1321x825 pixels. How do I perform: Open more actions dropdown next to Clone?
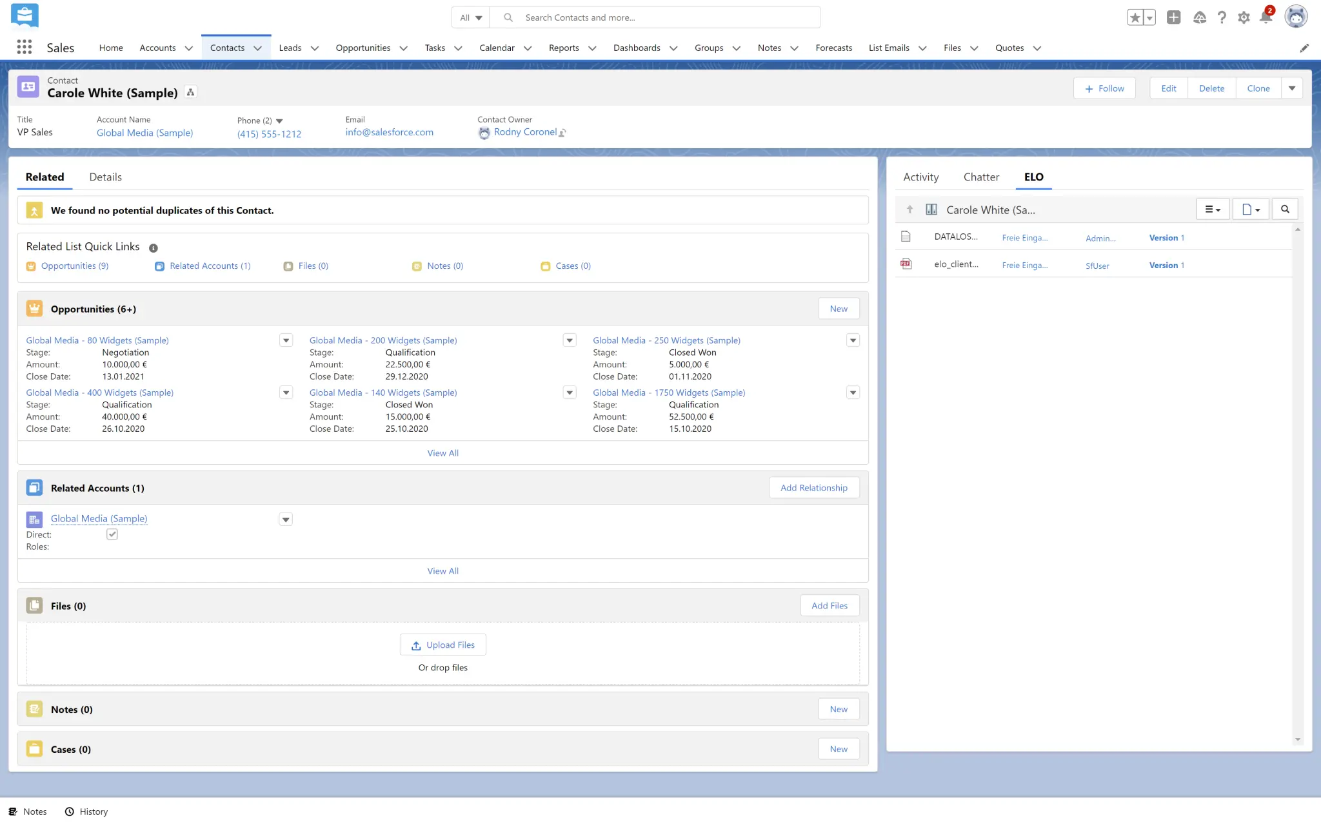[x=1292, y=88]
